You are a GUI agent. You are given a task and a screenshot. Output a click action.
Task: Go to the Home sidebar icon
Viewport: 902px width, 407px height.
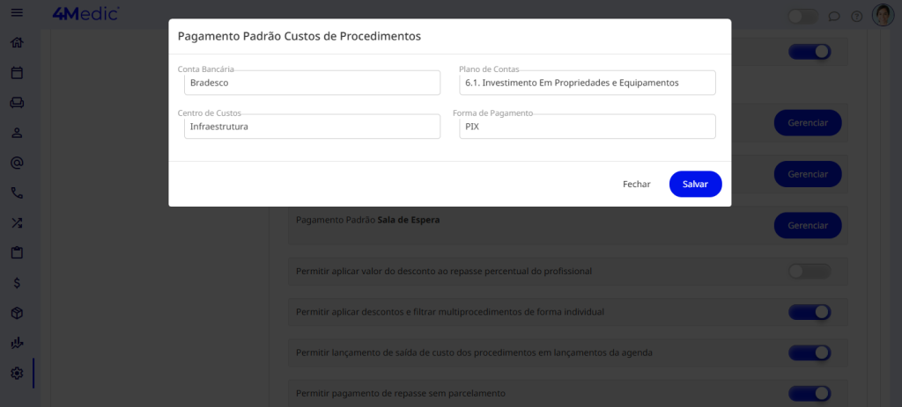[17, 43]
